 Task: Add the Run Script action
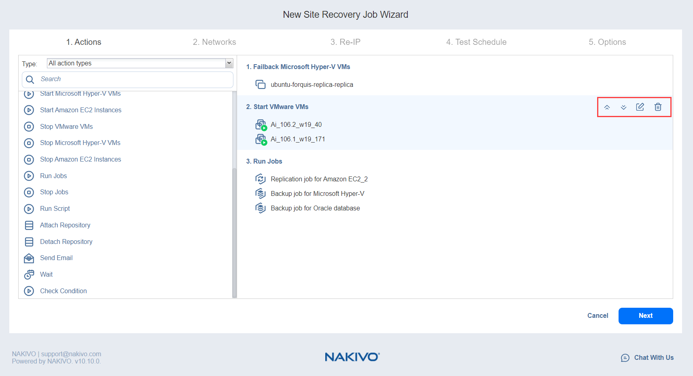55,209
